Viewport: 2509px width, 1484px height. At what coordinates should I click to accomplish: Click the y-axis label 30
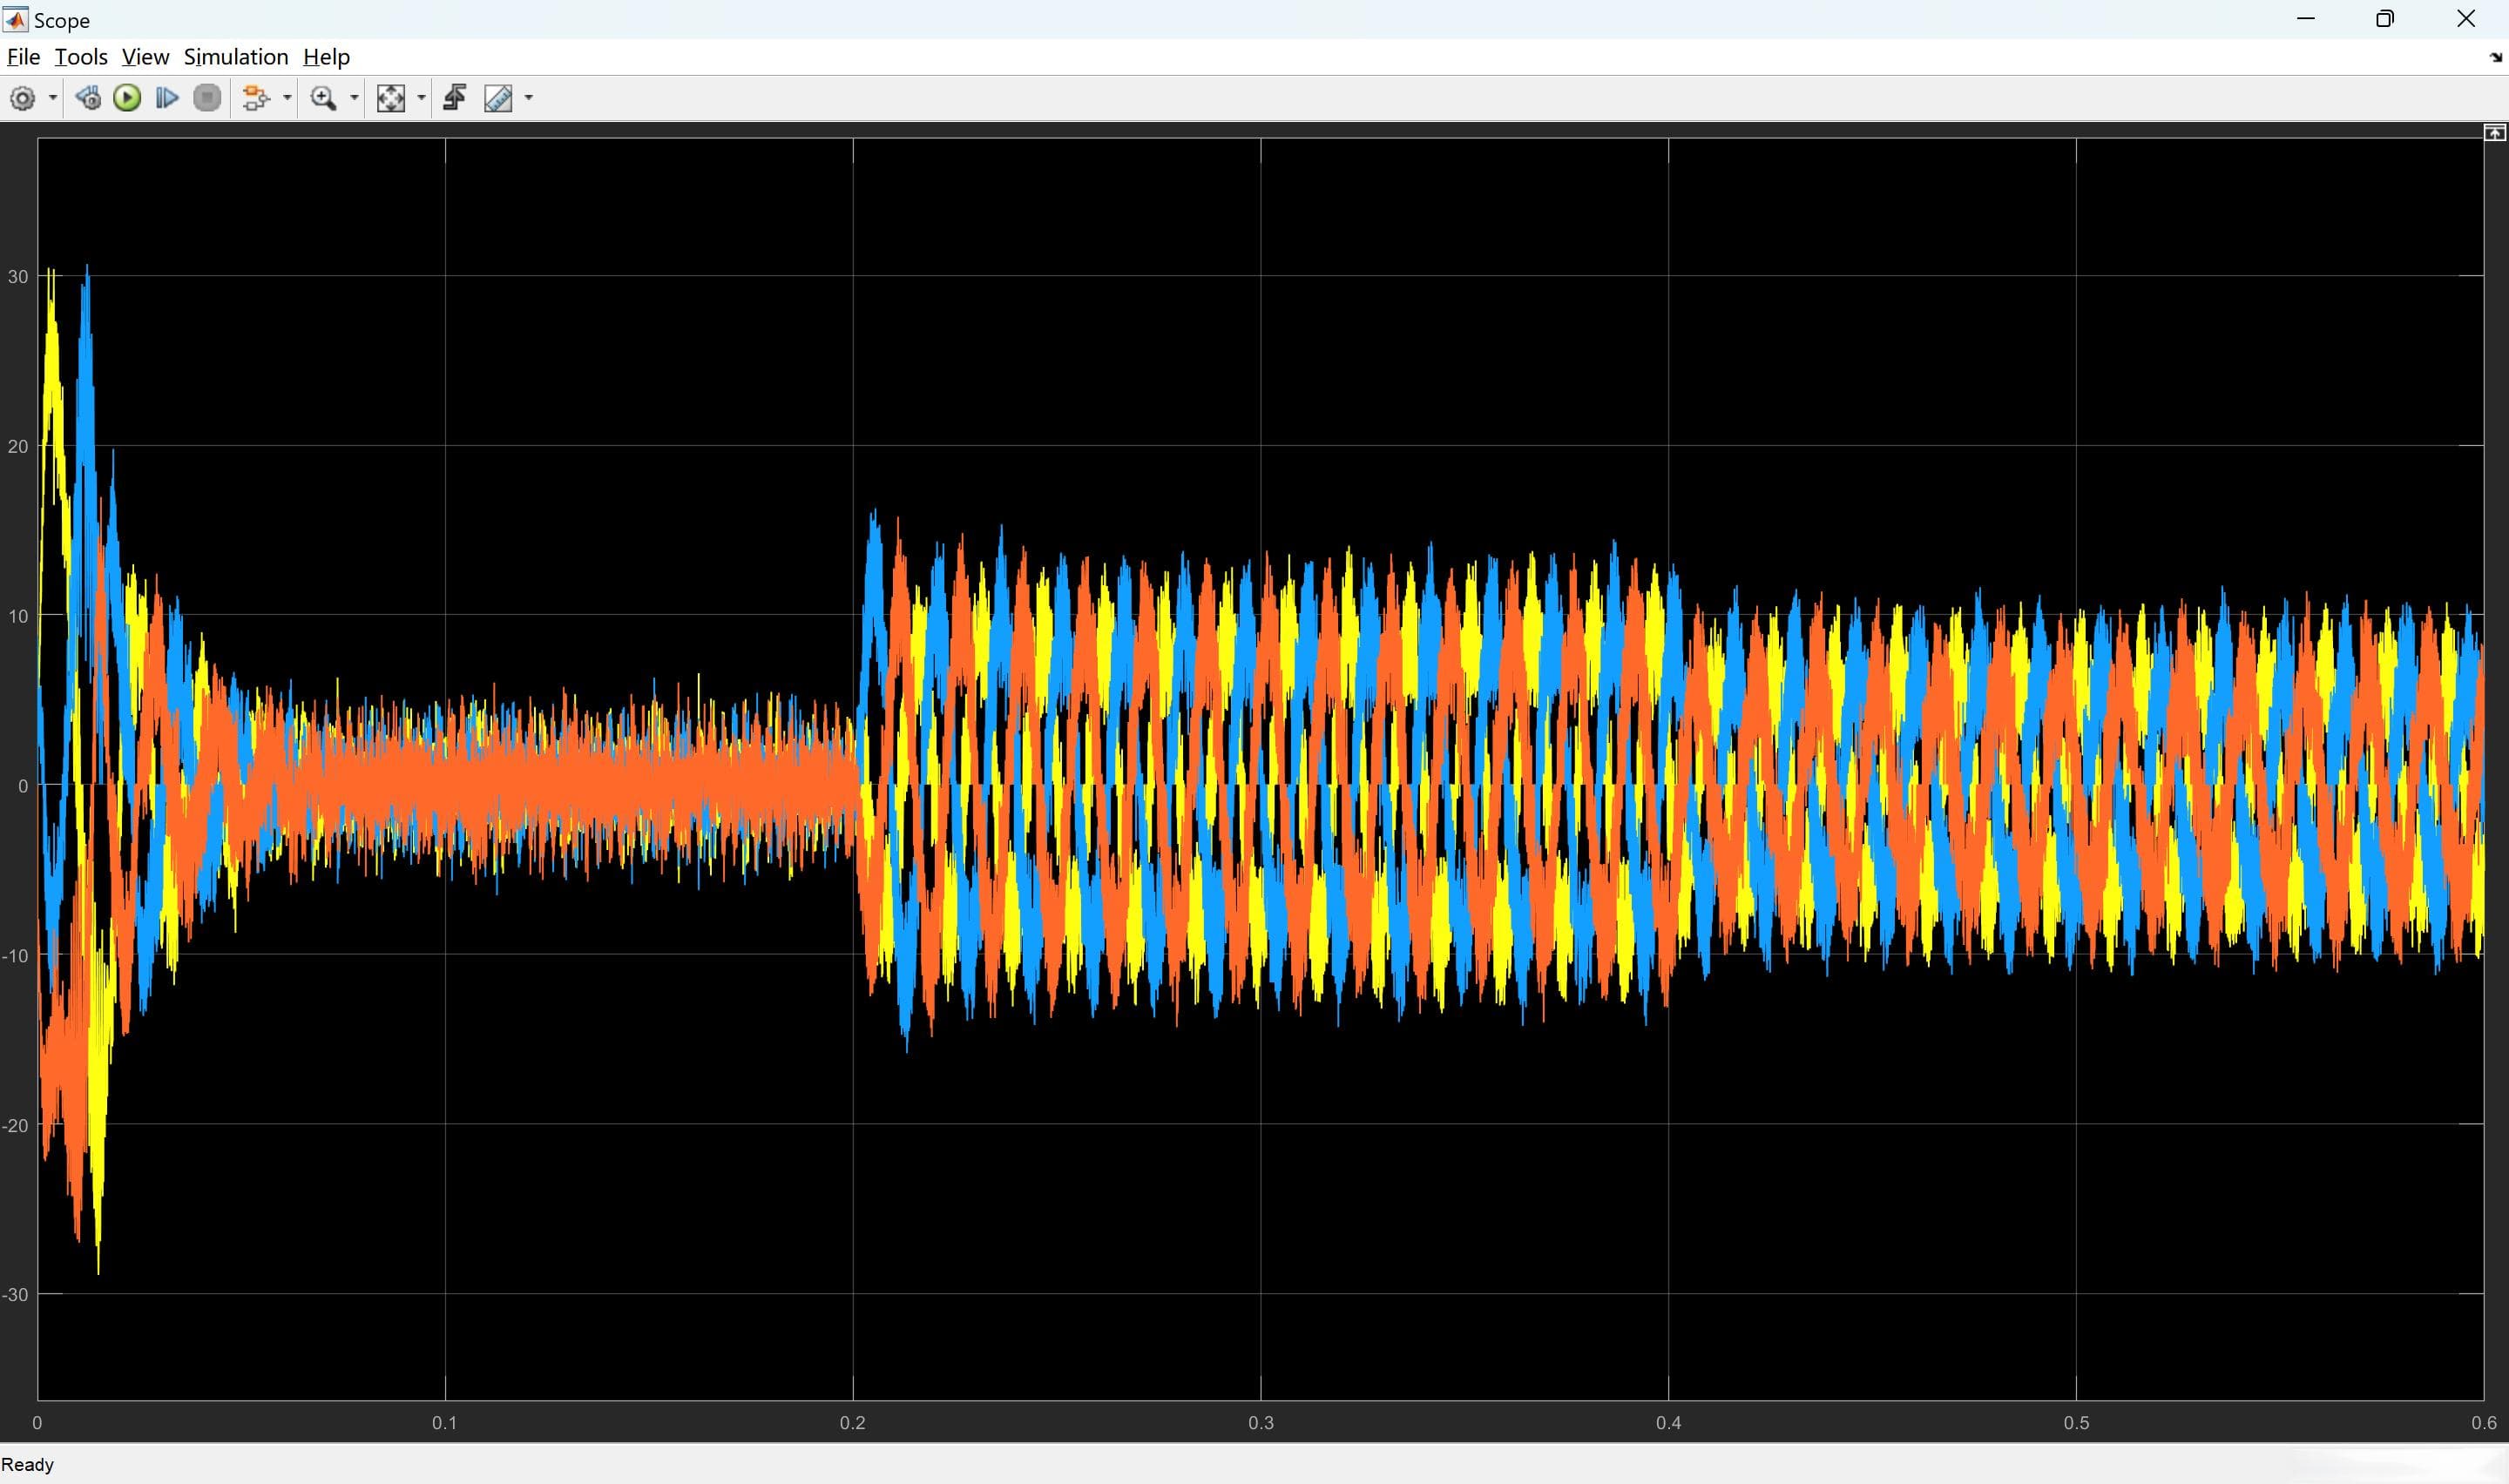[17, 277]
